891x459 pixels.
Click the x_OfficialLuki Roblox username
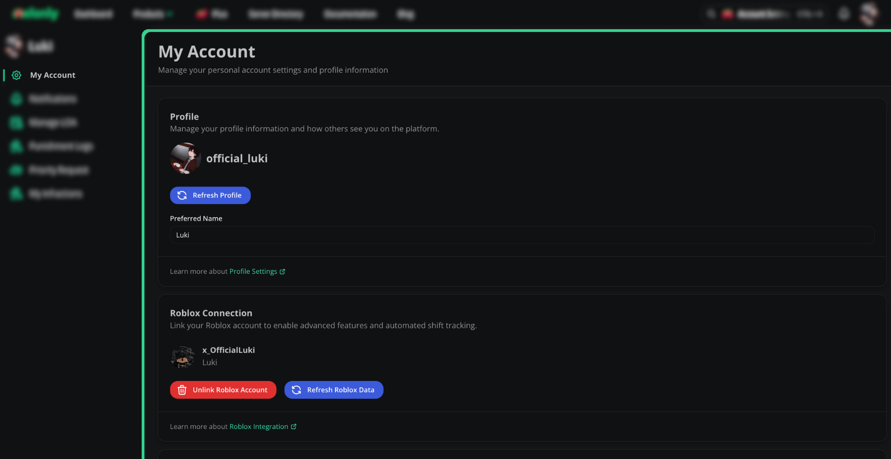tap(229, 350)
